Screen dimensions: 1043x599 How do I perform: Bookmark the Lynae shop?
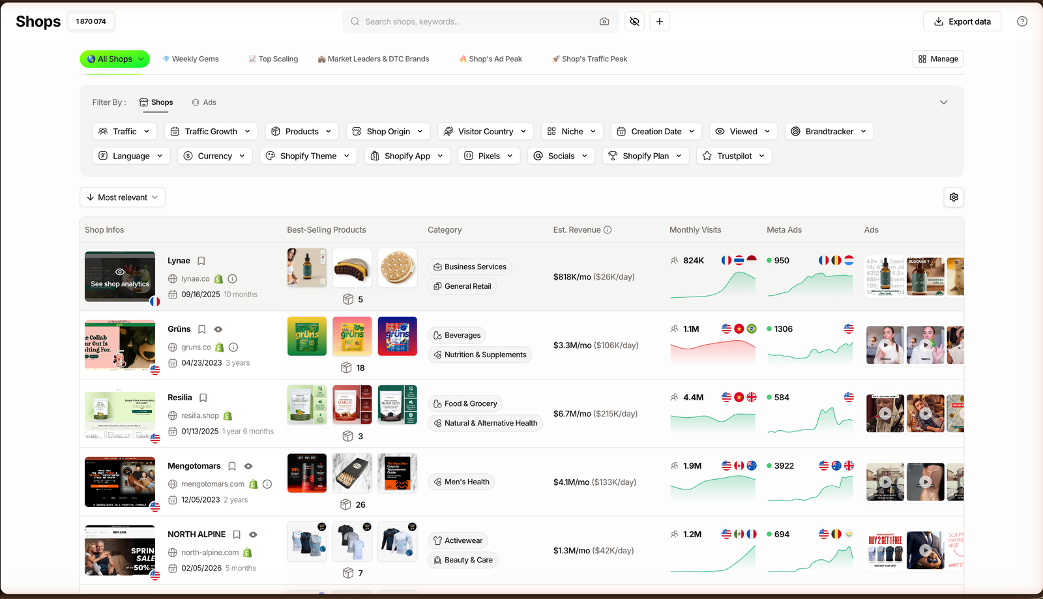click(x=201, y=261)
